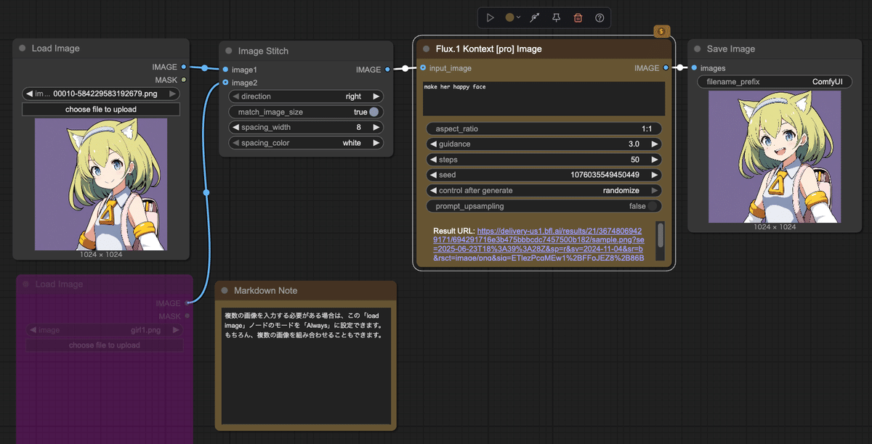872x444 pixels.
Task: Increase seed value with right arrow
Action: coord(655,175)
